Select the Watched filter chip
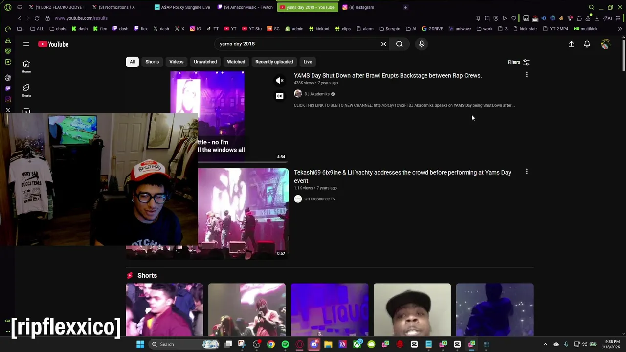 (x=236, y=62)
